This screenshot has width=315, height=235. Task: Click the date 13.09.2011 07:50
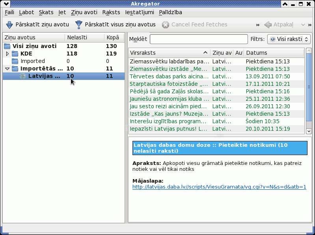click(x=268, y=76)
